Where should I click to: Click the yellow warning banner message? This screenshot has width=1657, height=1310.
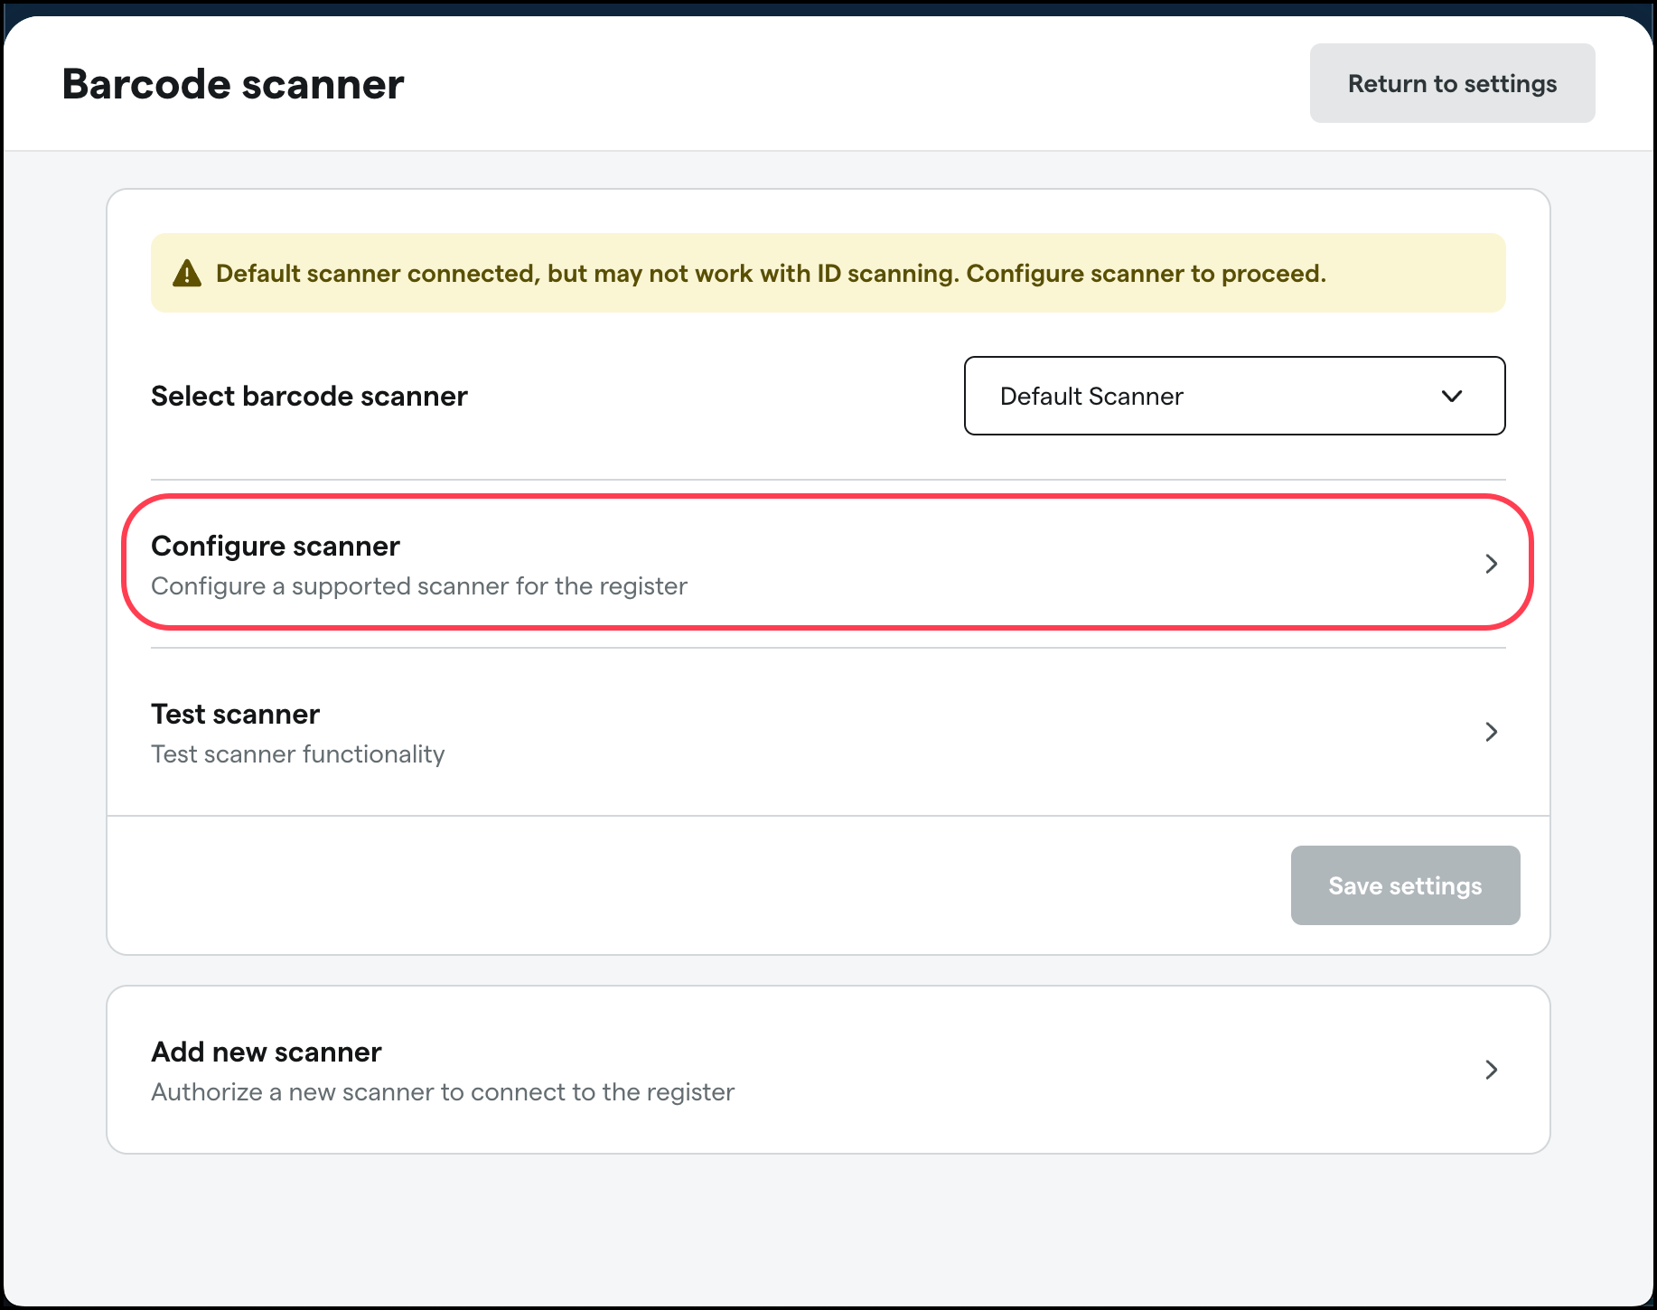pyautogui.click(x=771, y=273)
